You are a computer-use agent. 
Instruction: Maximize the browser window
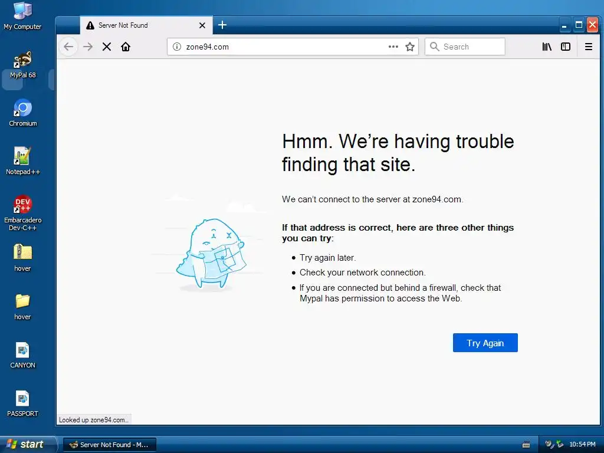click(579, 25)
